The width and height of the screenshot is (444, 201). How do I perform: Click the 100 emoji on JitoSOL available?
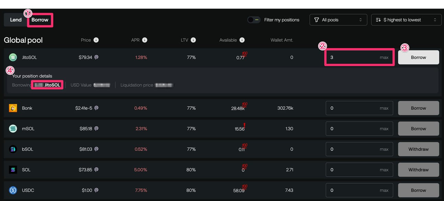click(245, 54)
